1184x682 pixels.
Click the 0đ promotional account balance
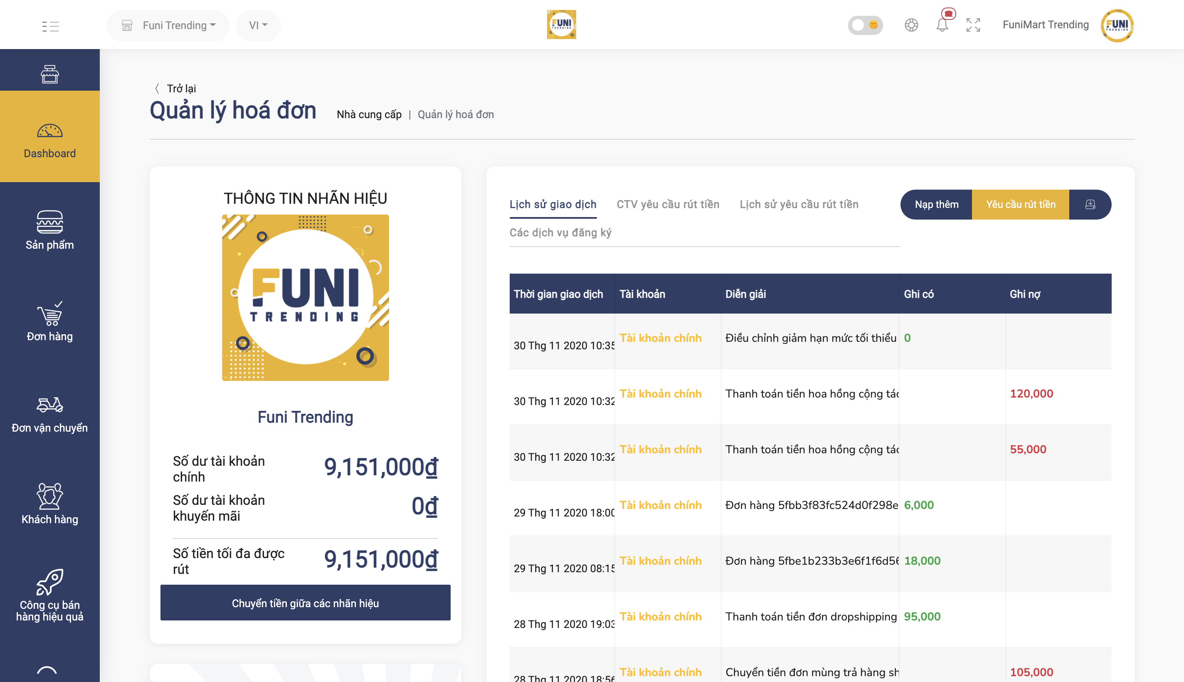coord(424,507)
